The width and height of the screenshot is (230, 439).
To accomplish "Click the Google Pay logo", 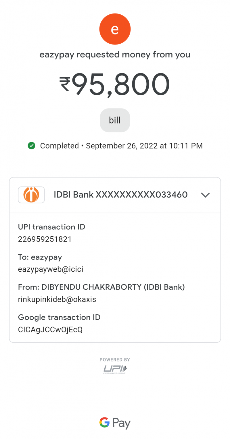I will click(x=115, y=423).
